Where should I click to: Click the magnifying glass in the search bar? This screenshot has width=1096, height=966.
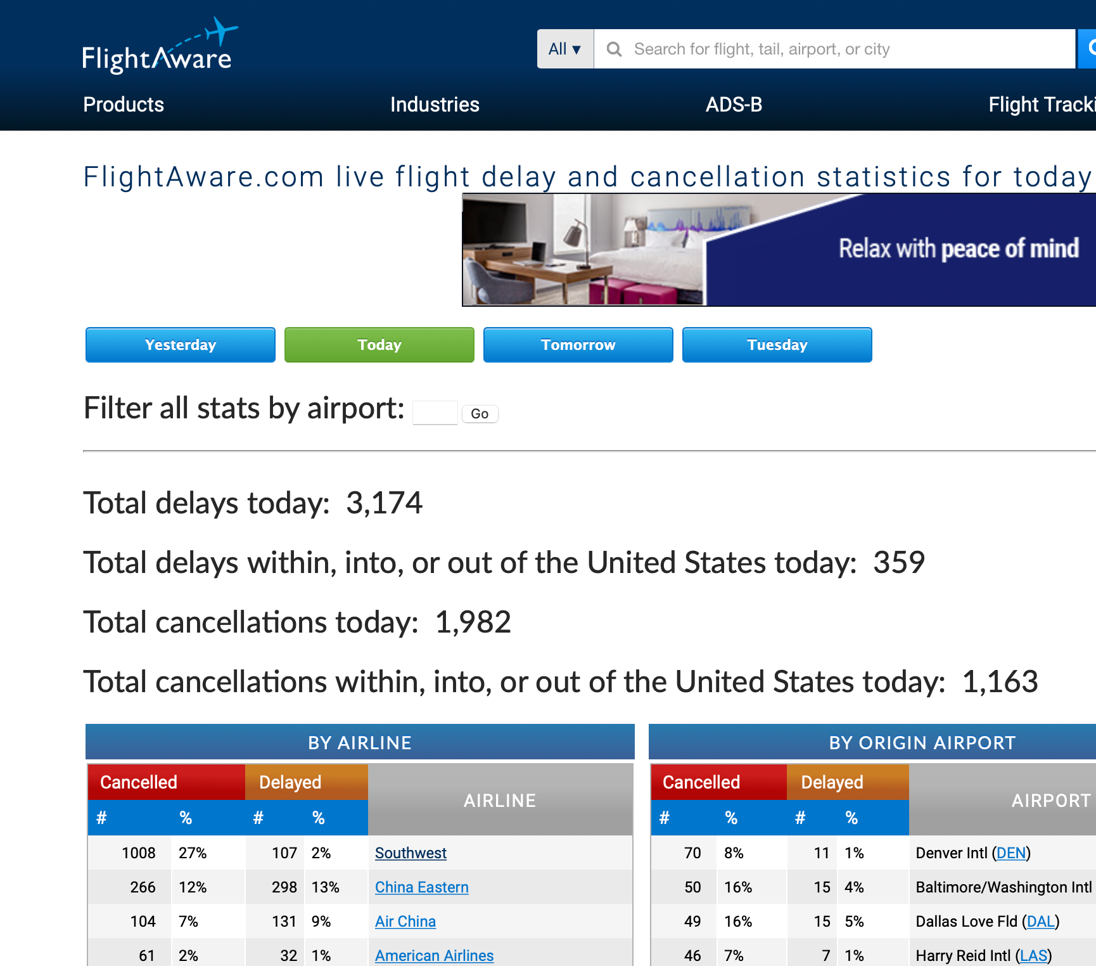[x=613, y=48]
